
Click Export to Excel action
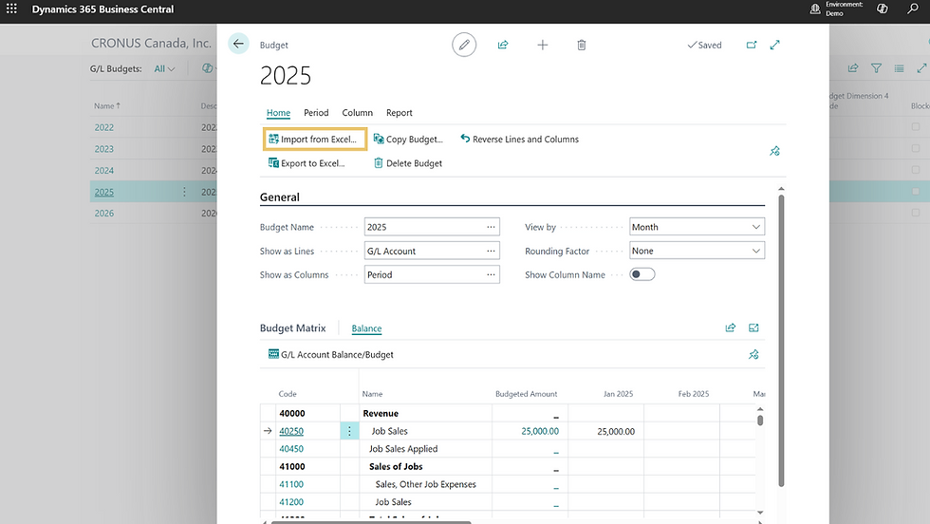pos(307,163)
